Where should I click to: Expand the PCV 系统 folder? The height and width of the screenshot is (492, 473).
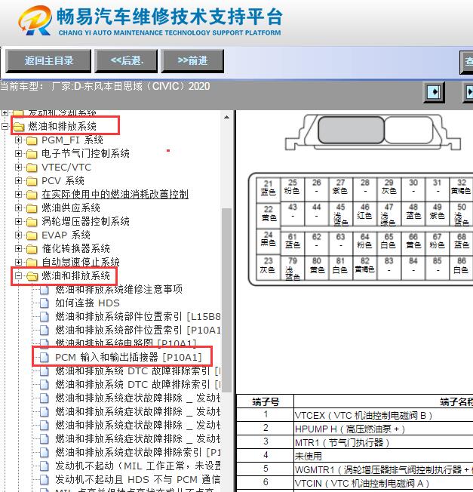pyautogui.click(x=19, y=181)
